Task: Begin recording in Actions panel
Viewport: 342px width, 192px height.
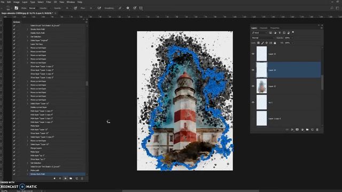Action: pyautogui.click(x=60, y=178)
